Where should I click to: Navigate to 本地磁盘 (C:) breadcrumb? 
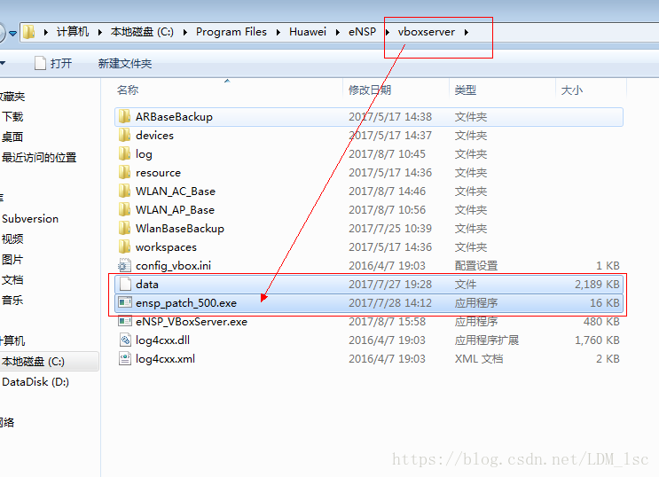click(x=142, y=32)
